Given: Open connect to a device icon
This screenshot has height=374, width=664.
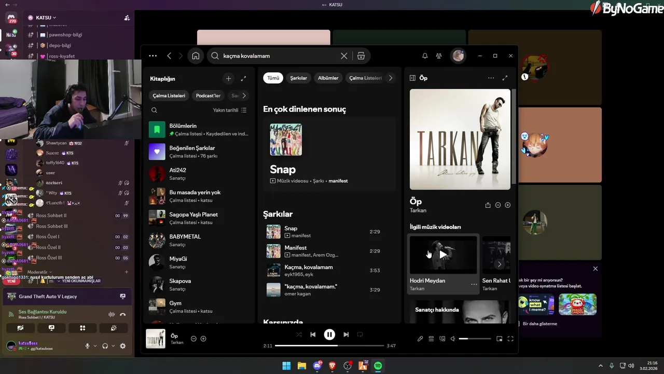Looking at the screenshot, I should point(442,339).
